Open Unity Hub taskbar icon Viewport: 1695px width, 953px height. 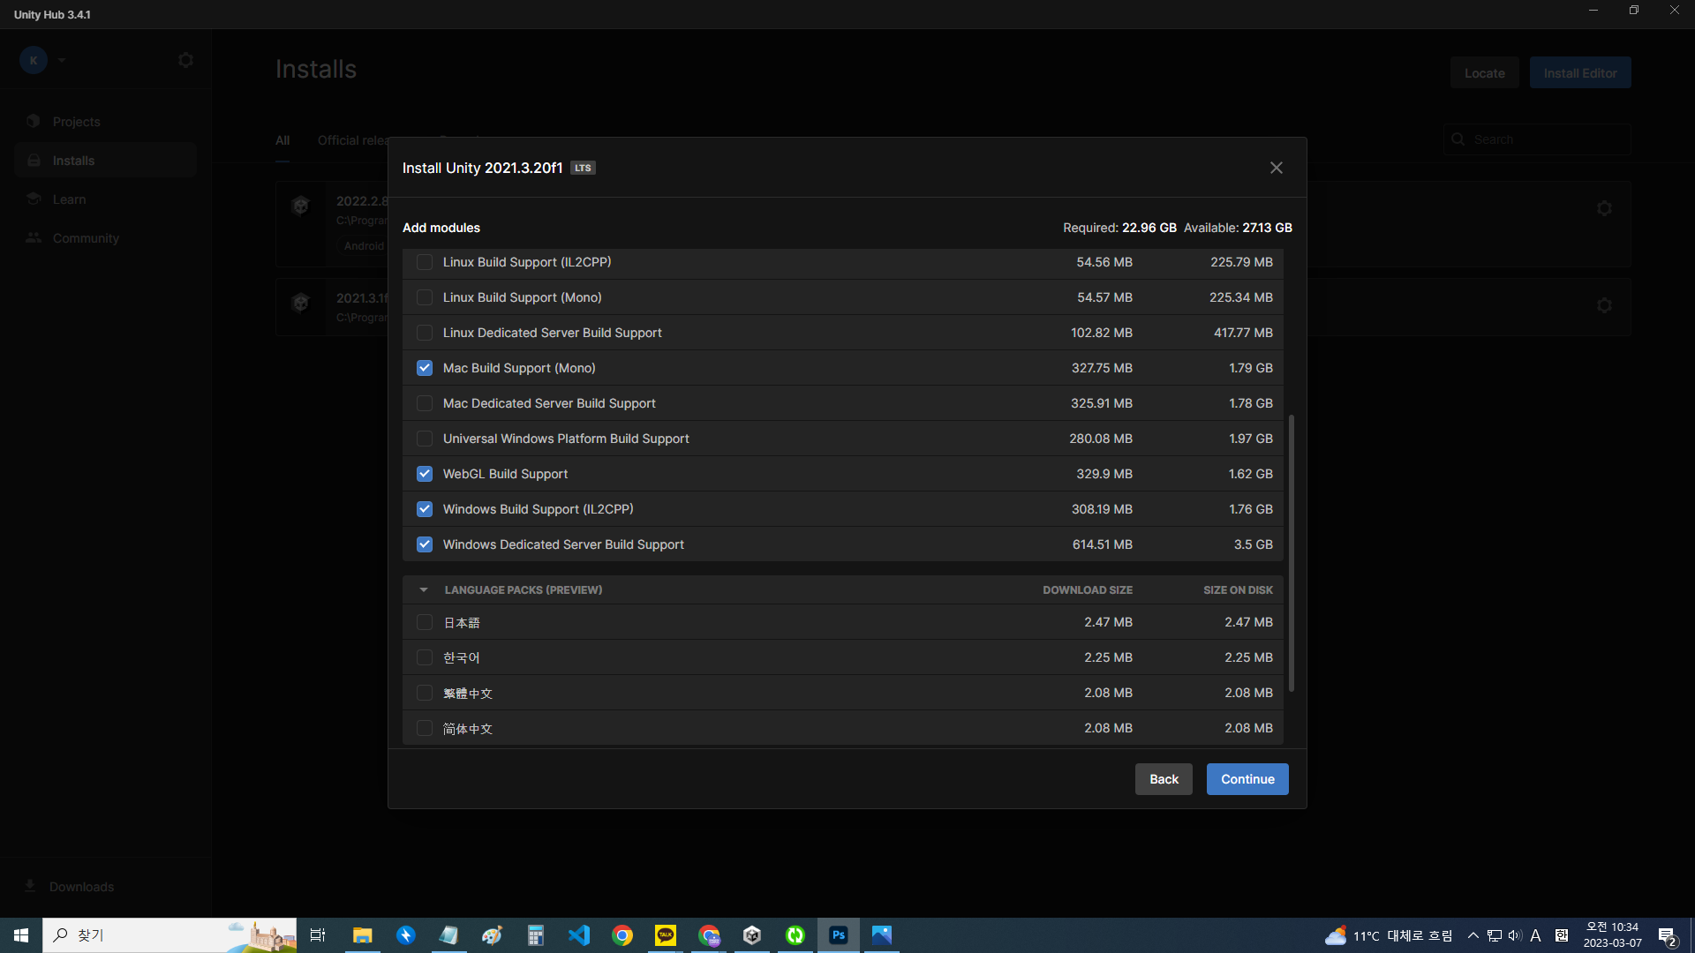click(x=752, y=935)
